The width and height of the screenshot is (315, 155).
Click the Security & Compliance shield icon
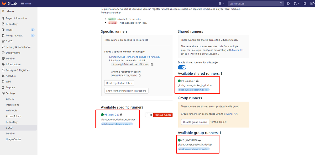click(x=3, y=47)
